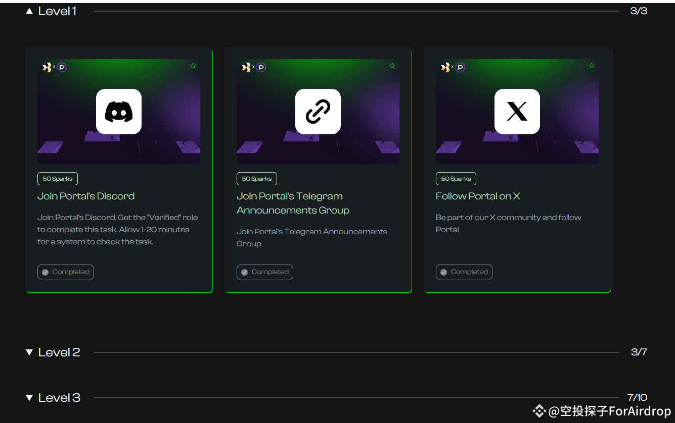
Task: Click 'Be part of our X community' description
Action: pyautogui.click(x=508, y=224)
